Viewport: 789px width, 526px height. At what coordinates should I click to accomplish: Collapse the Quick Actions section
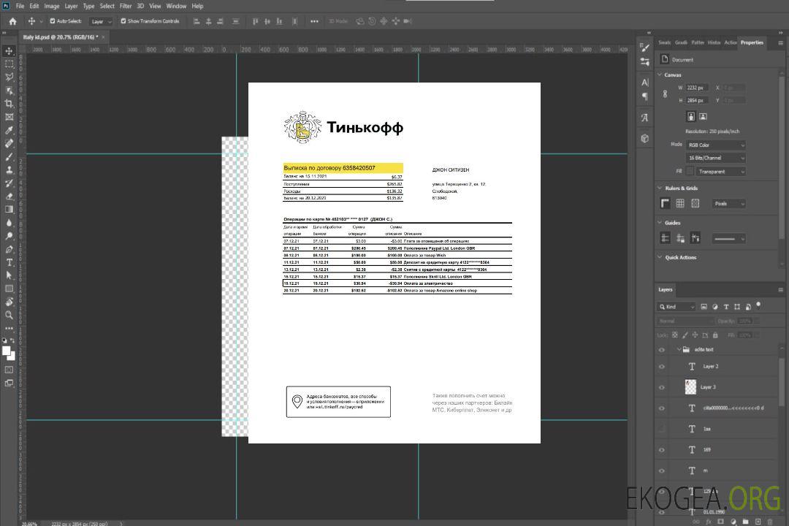[660, 257]
